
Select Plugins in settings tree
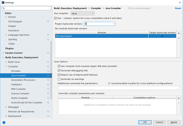pyautogui.click(x=10, y=48)
